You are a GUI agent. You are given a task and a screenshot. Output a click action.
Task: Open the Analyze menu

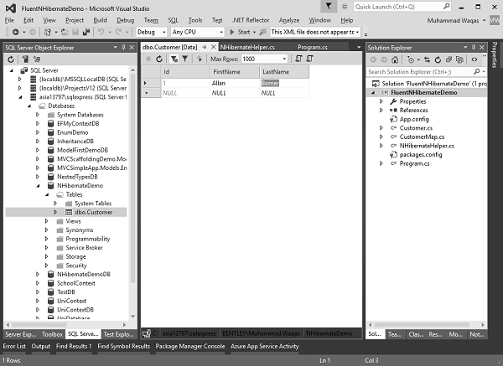click(288, 20)
